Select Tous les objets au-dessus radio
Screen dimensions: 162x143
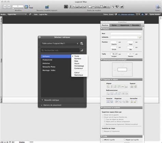coord(105,120)
